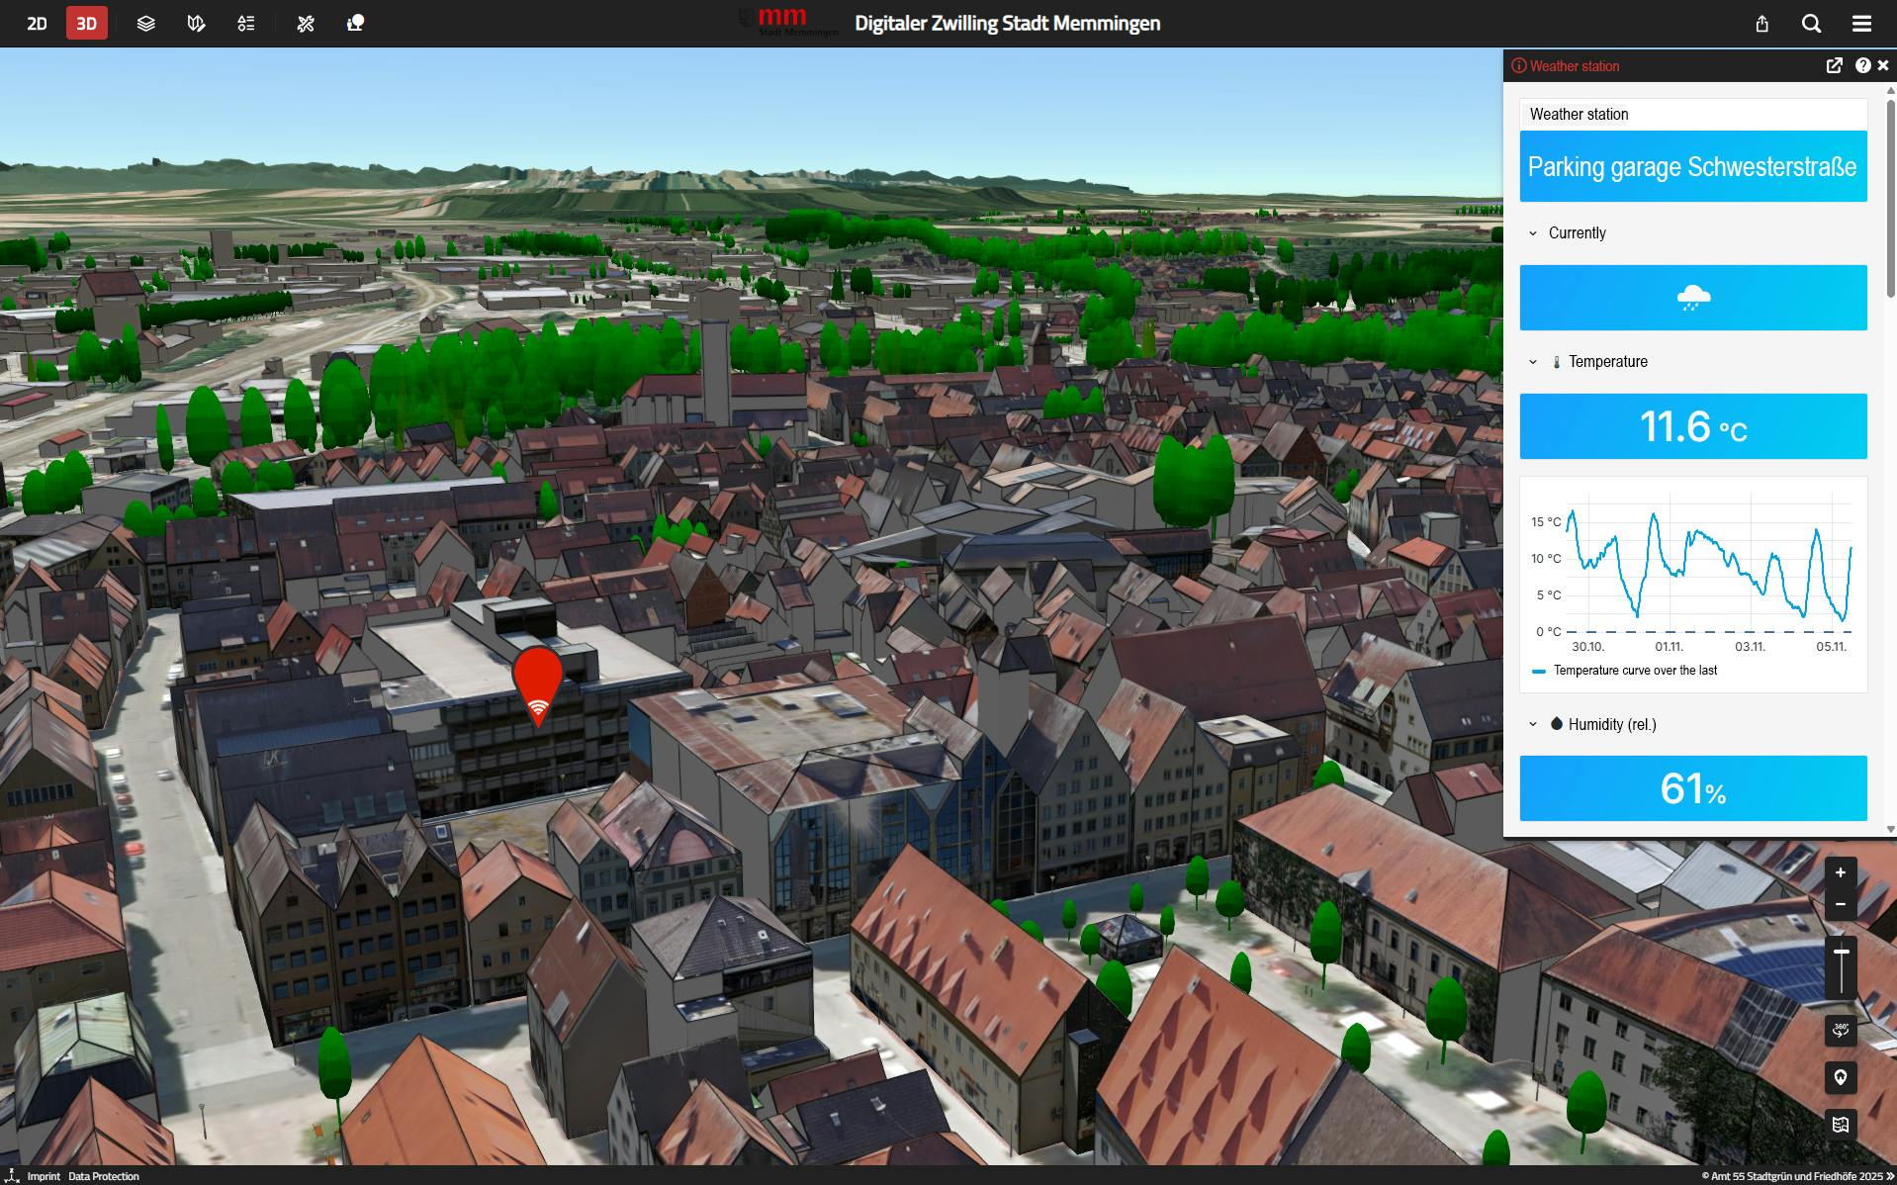The image size is (1897, 1185).
Task: Pop out the weather station panel
Action: coord(1834,65)
